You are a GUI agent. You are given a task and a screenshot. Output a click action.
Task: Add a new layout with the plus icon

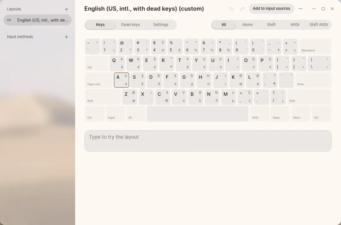pyautogui.click(x=66, y=9)
